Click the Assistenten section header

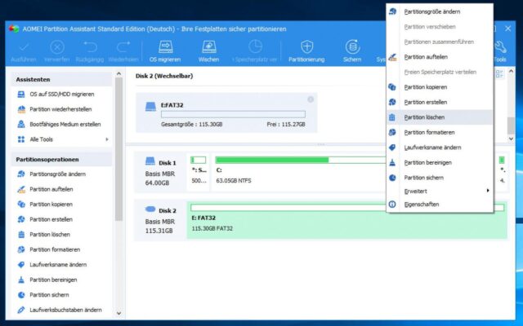[62, 80]
